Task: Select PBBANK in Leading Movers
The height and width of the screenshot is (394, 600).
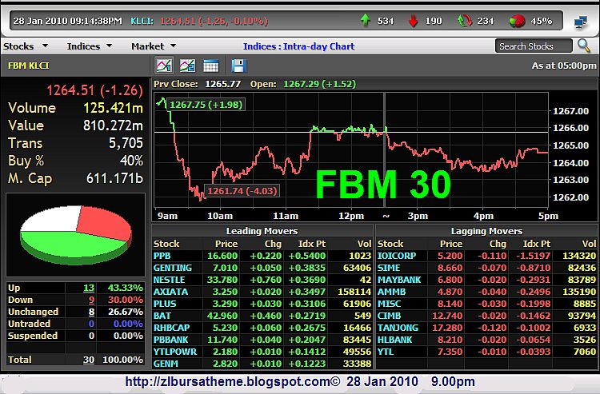Action: (170, 340)
